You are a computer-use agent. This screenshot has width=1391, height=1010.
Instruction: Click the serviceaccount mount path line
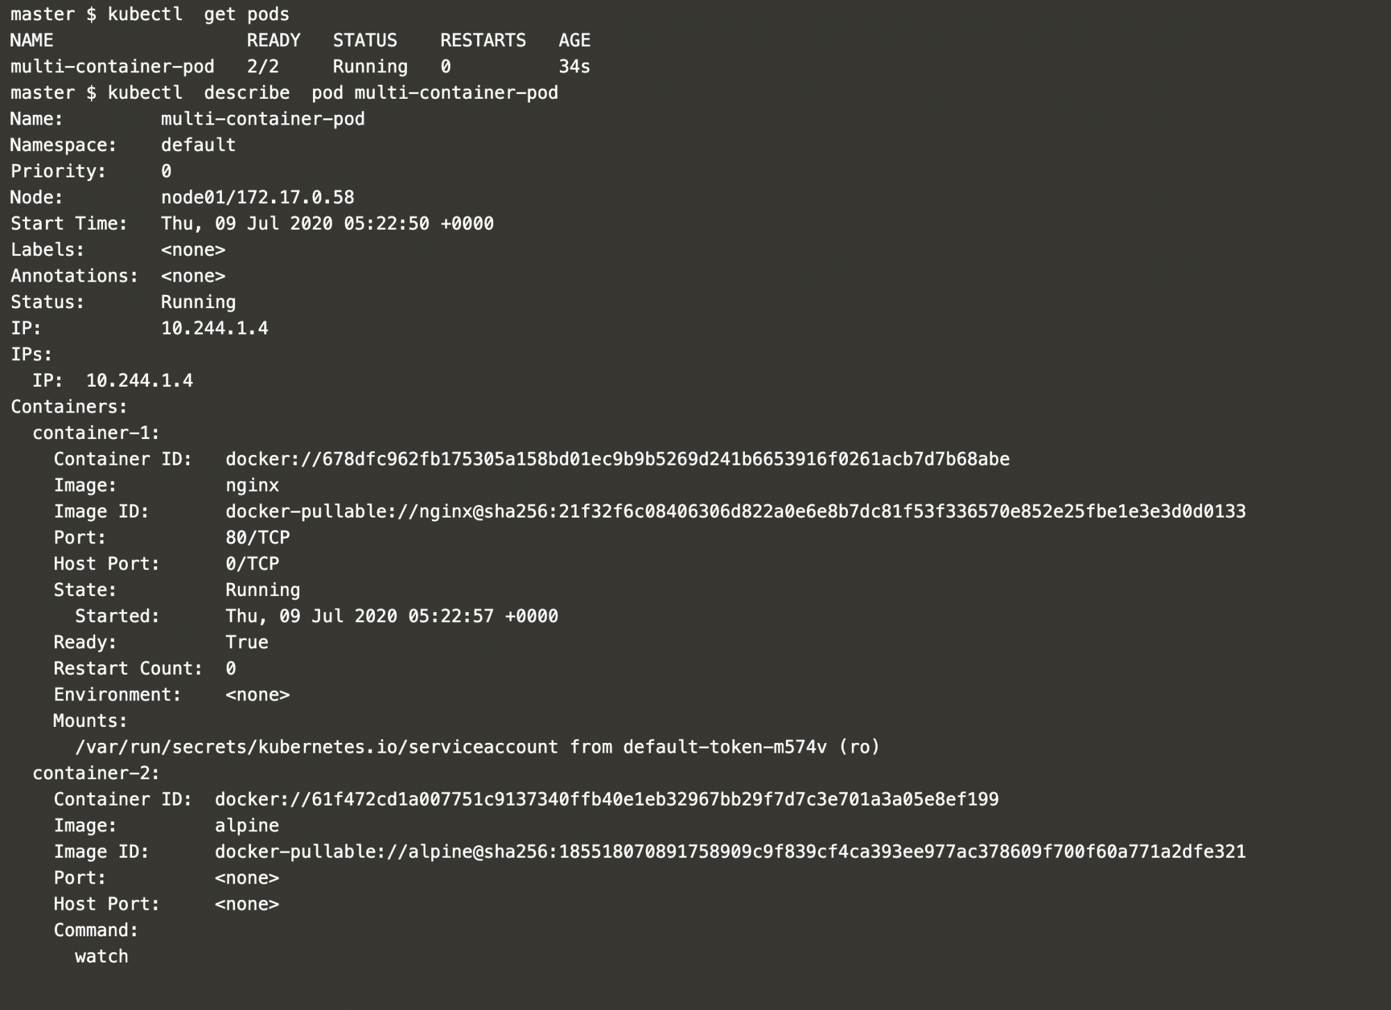477,747
